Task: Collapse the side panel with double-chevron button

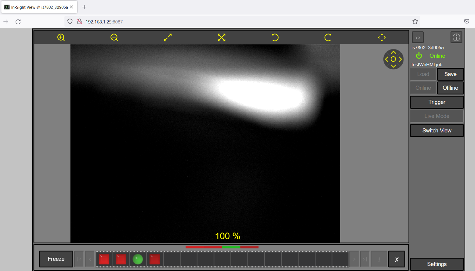Action: (418, 38)
